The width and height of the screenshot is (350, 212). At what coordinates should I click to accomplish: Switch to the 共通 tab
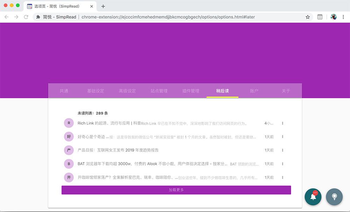[64, 91]
